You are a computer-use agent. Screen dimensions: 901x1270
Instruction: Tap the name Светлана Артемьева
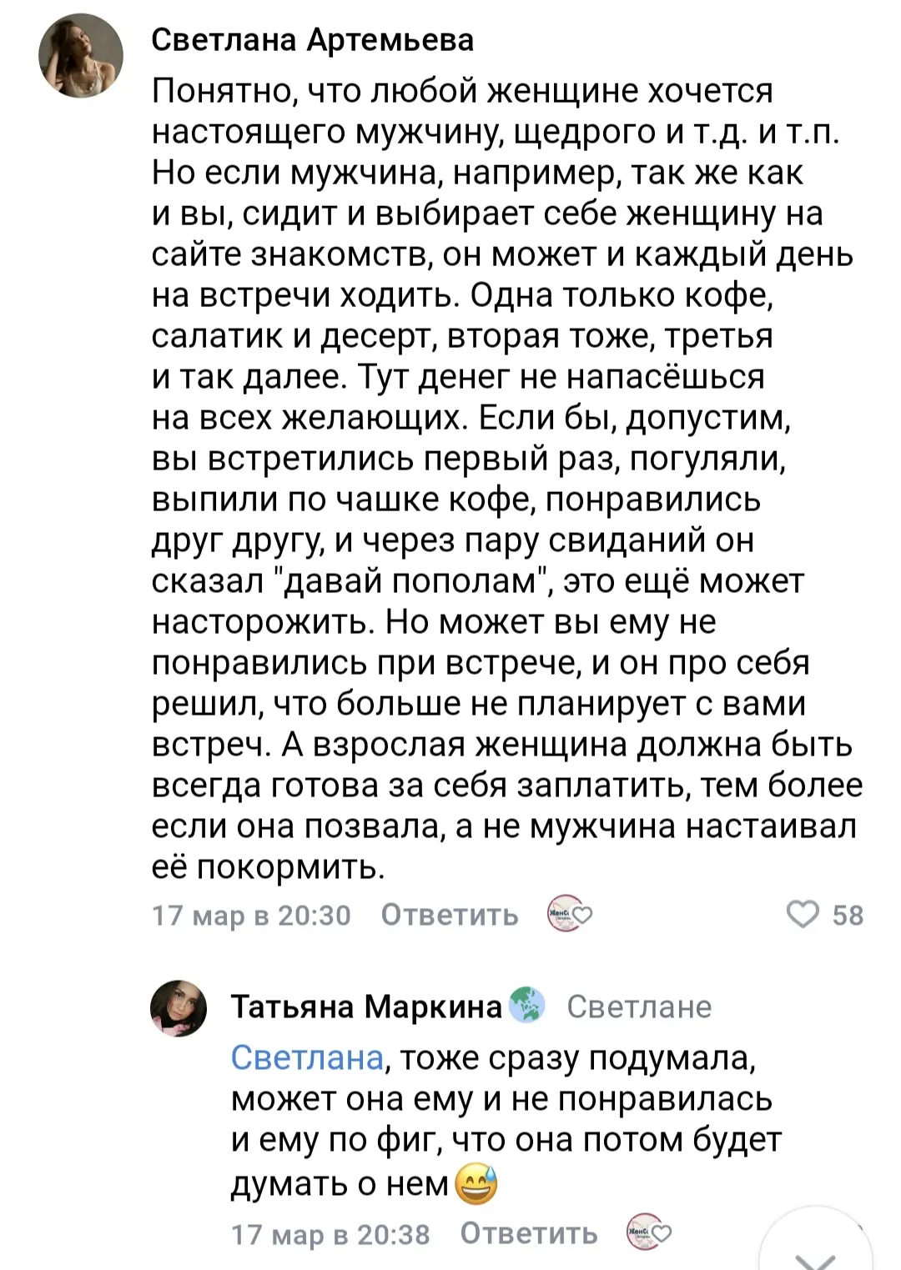pyautogui.click(x=313, y=39)
